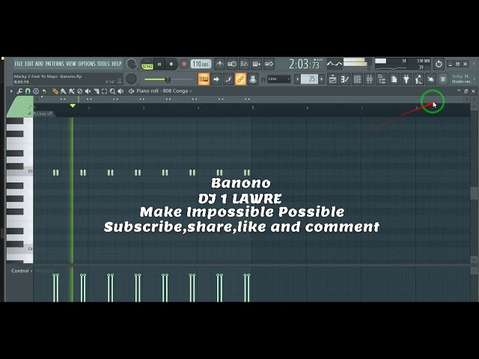
Task: Select the Mute tool in piano roll
Action: [88, 91]
